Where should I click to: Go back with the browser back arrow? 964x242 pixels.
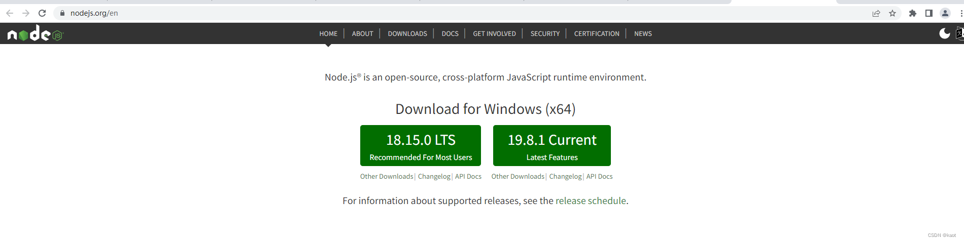[10, 13]
